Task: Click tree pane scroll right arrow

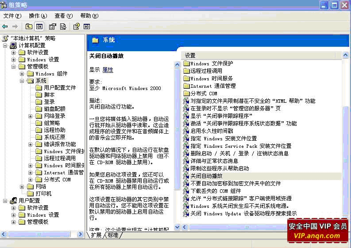Action: pyautogui.click(x=81, y=234)
